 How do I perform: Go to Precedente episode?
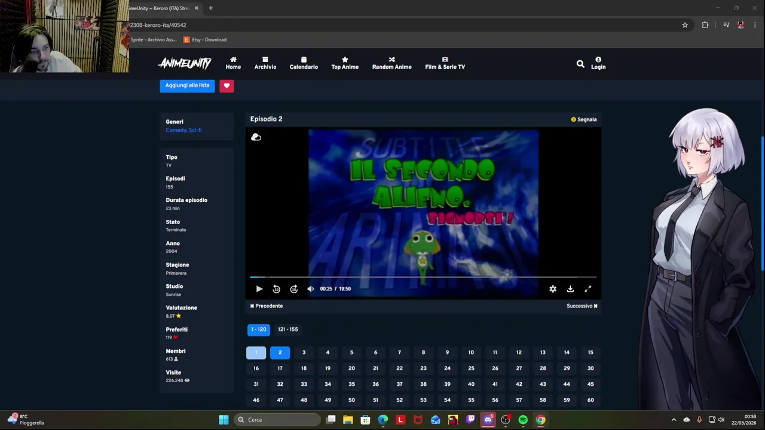(267, 306)
